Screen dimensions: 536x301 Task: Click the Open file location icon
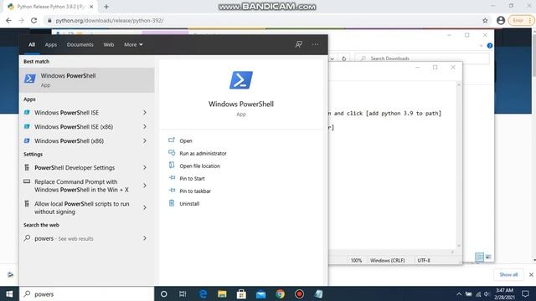tap(172, 166)
